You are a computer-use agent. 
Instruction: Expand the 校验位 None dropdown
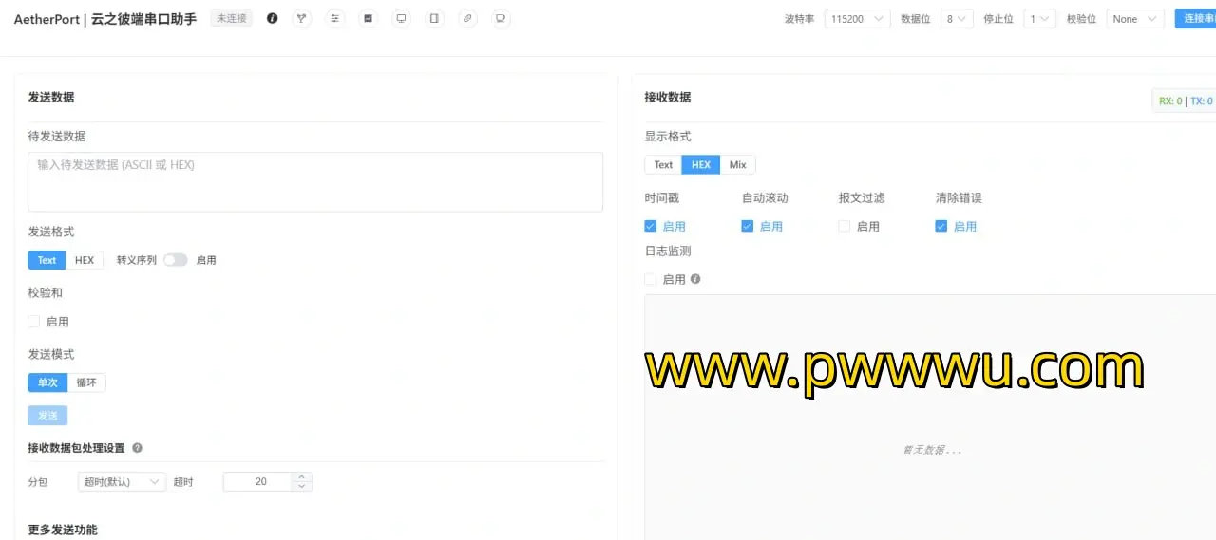[1134, 19]
